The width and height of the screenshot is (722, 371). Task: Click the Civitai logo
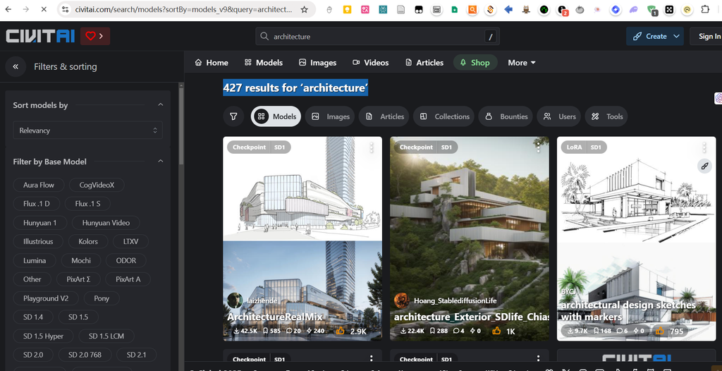(40, 37)
